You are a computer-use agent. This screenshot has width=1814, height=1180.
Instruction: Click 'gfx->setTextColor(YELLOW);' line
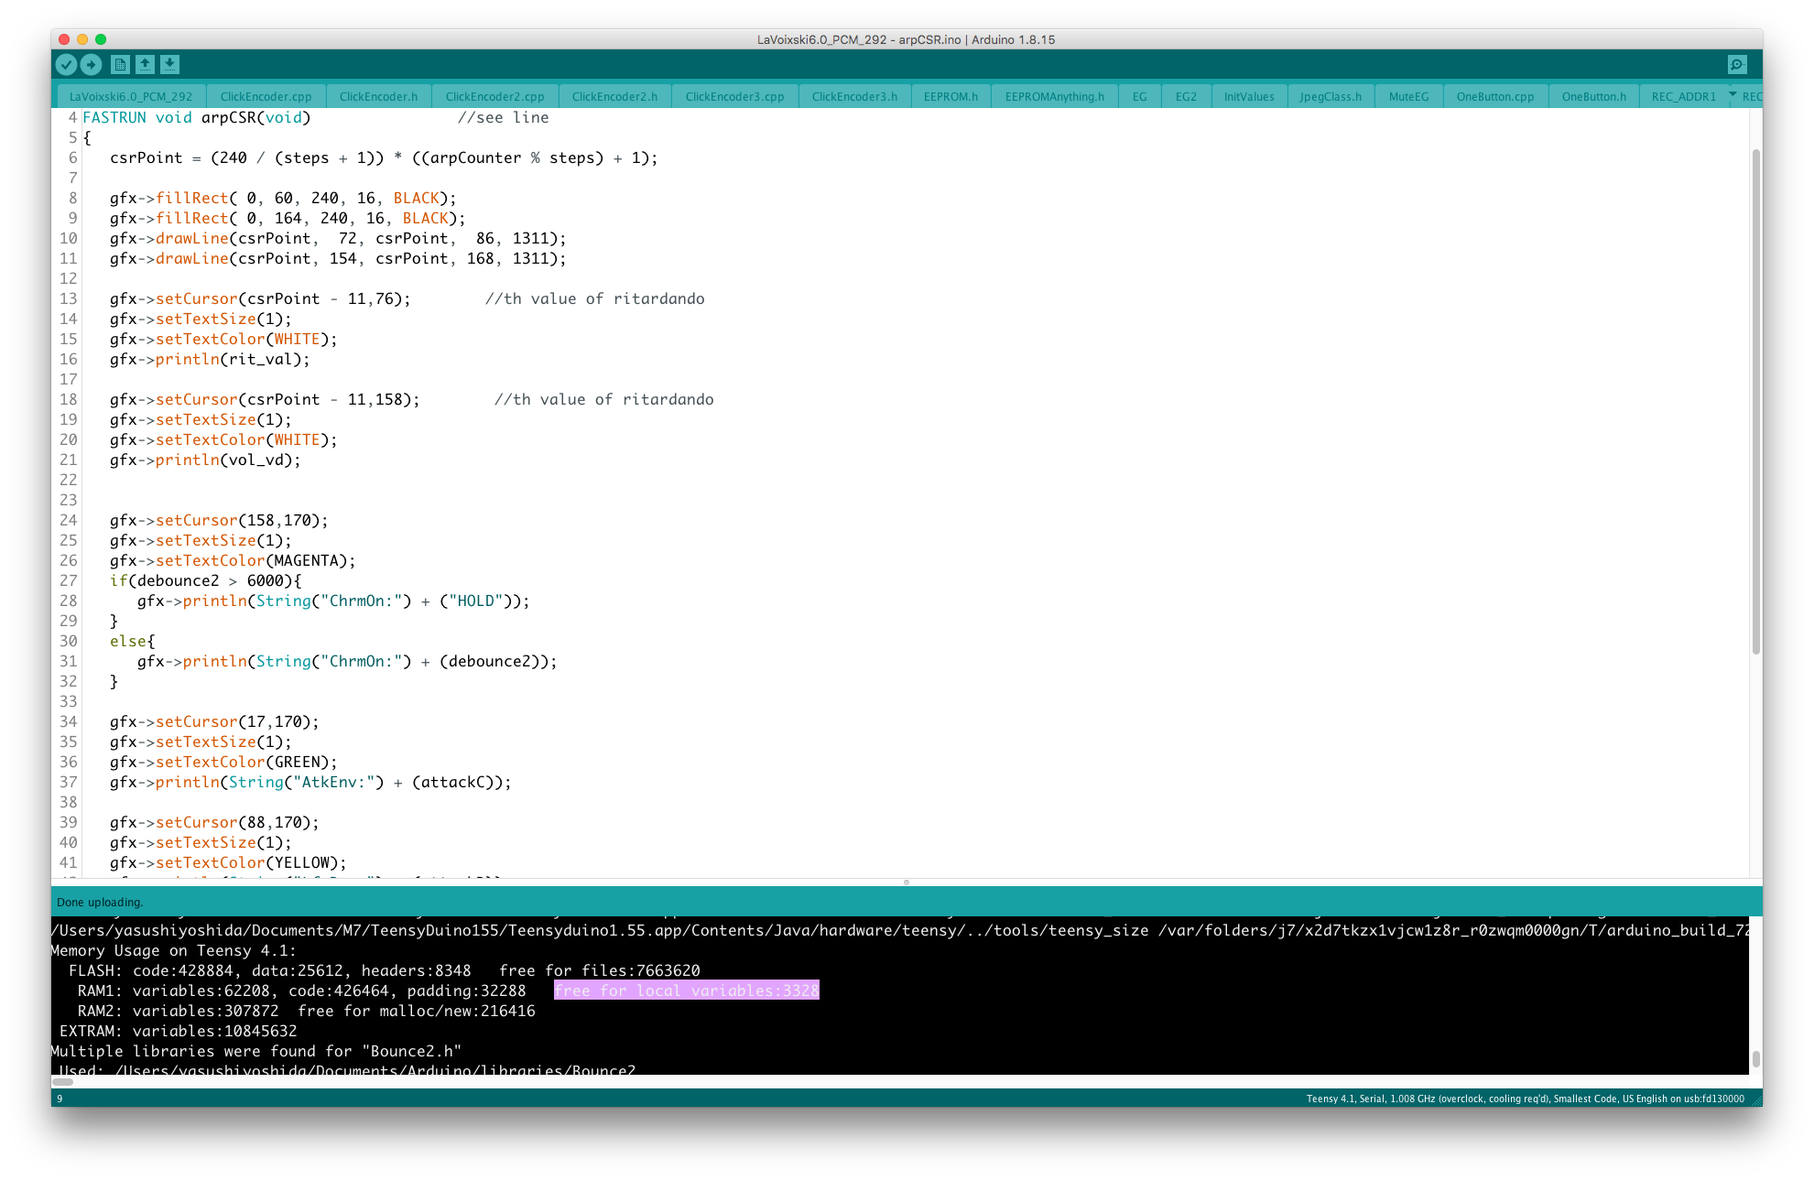228,862
